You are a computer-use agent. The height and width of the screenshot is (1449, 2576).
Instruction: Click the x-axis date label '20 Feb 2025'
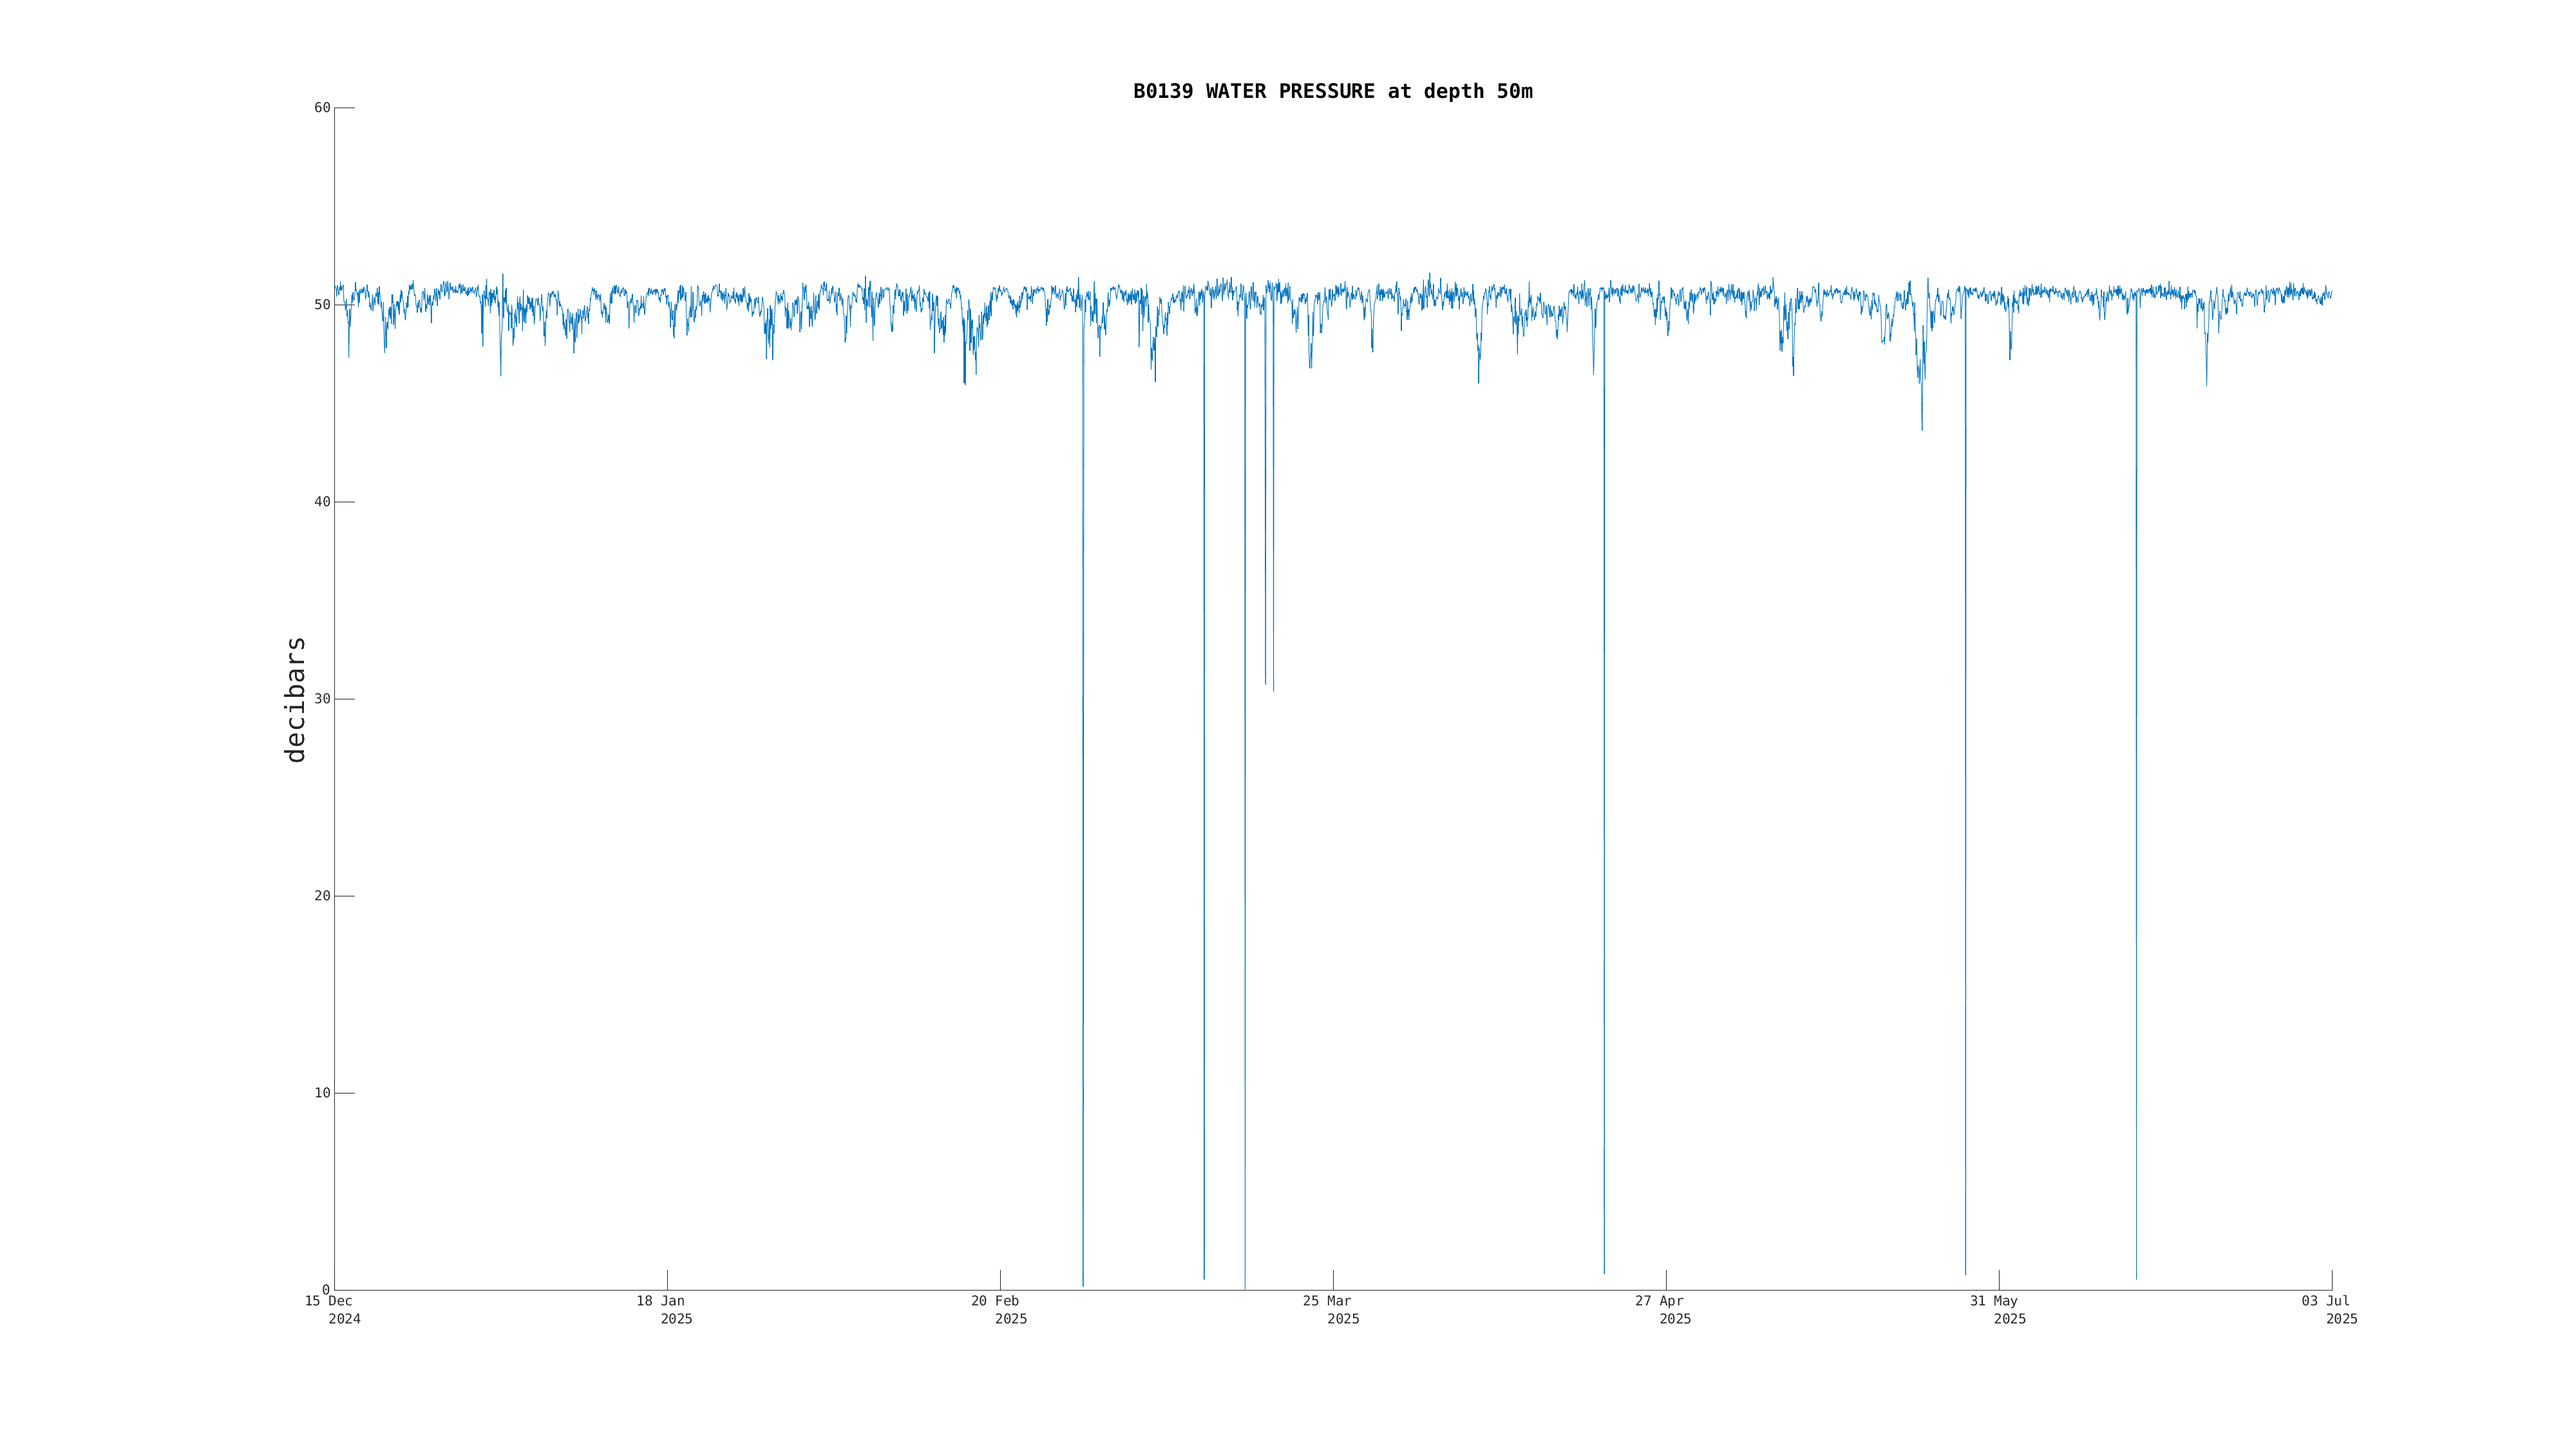tap(999, 1310)
